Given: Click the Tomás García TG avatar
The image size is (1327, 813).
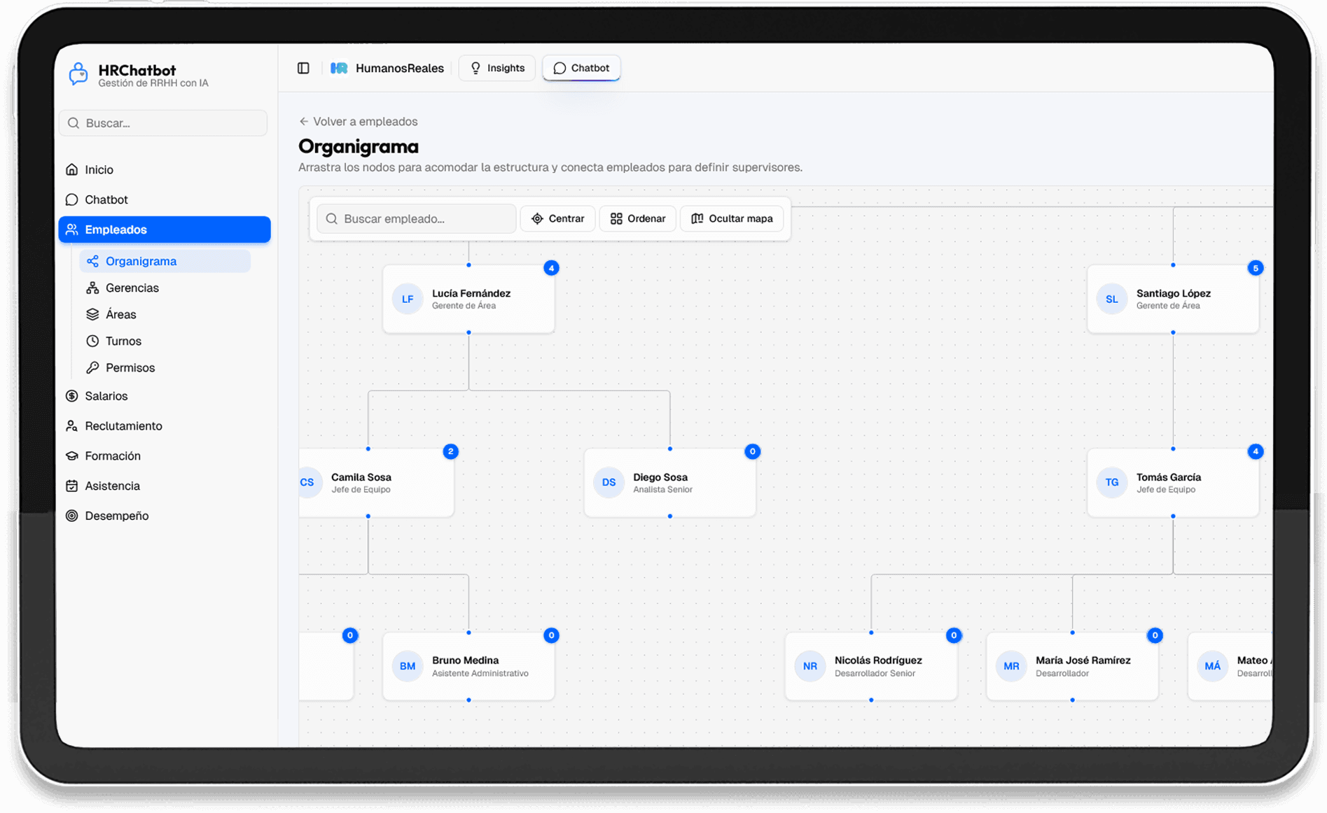Looking at the screenshot, I should (1111, 482).
